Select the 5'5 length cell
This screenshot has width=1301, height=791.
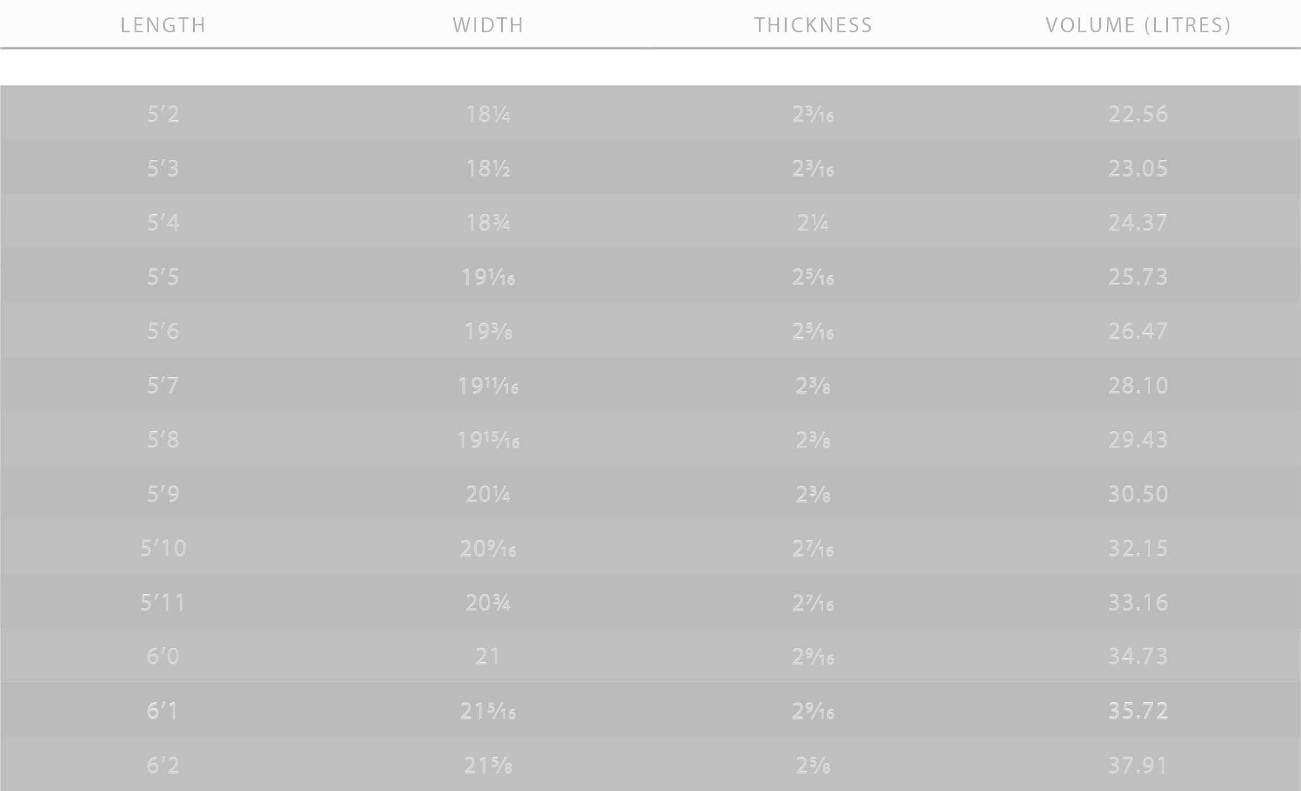[x=163, y=277]
